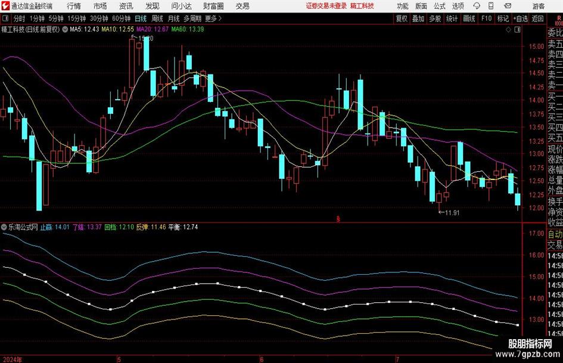Image resolution: width=563 pixels, height=363 pixels.
Task: Click the 游客 user label
Action: 538,6
